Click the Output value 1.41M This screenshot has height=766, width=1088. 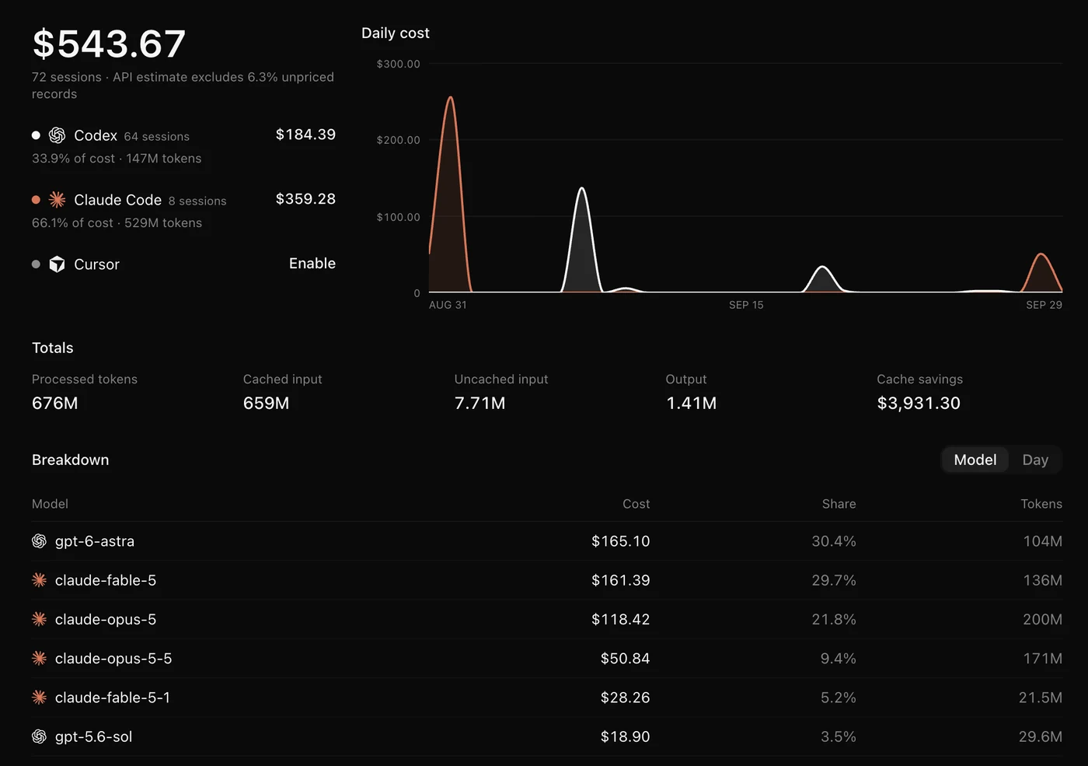691,403
